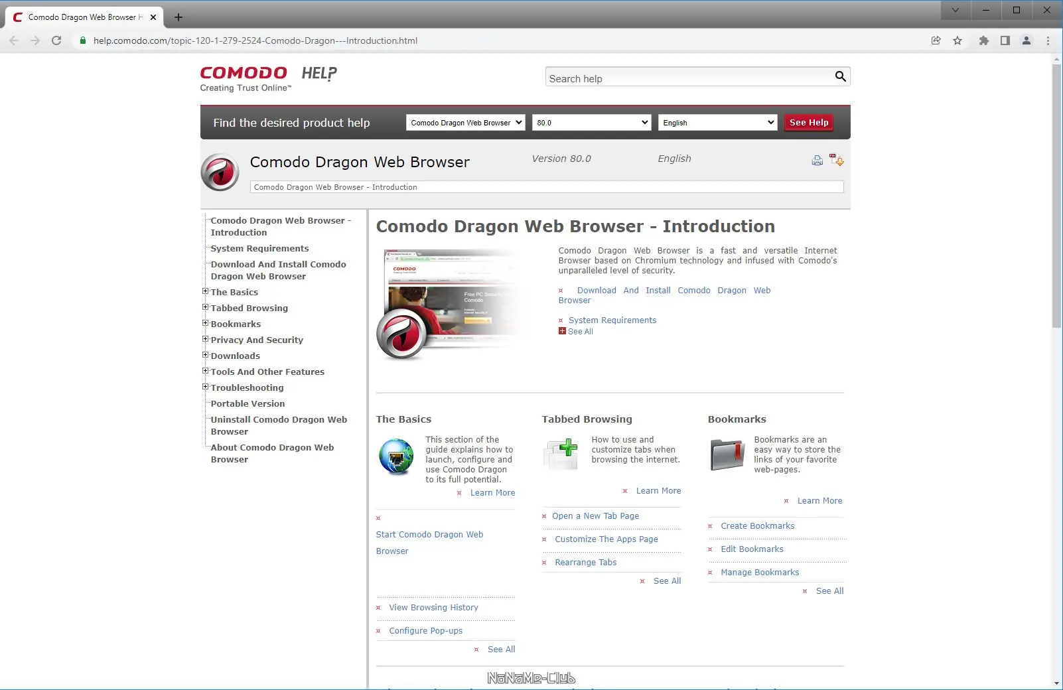Click See All under Tabbed Browsing
Screen dimensions: 1063x690
pyautogui.click(x=667, y=581)
